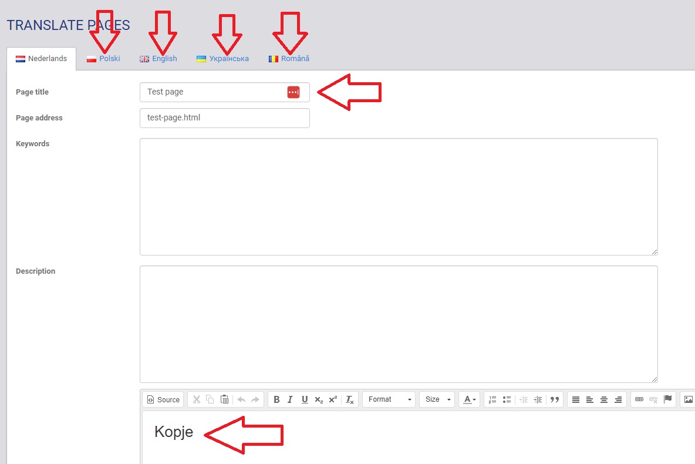Viewport: 695px width, 464px height.
Task: Open the text color dropdown
Action: pos(470,399)
